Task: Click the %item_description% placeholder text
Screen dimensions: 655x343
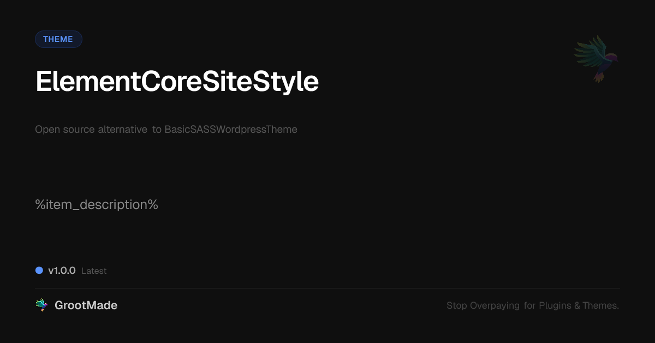Action: tap(97, 205)
